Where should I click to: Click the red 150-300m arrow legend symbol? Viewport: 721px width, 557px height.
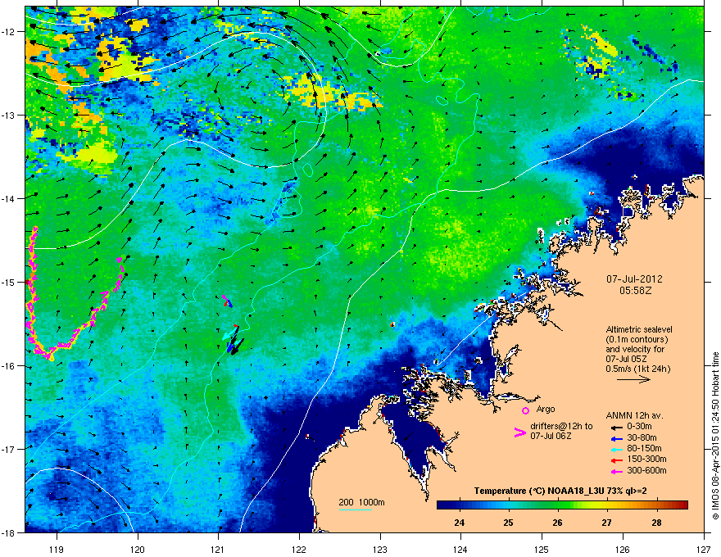pos(617,460)
